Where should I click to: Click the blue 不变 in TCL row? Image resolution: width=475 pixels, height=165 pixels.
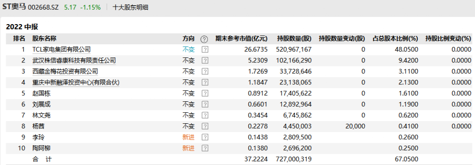point(188,50)
